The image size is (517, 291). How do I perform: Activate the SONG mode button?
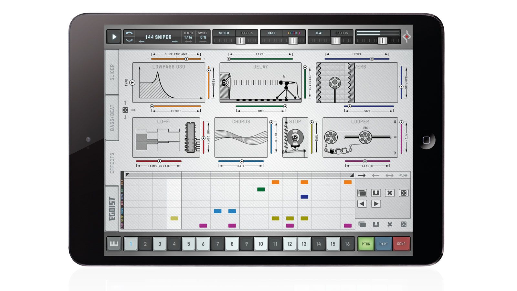pyautogui.click(x=401, y=244)
